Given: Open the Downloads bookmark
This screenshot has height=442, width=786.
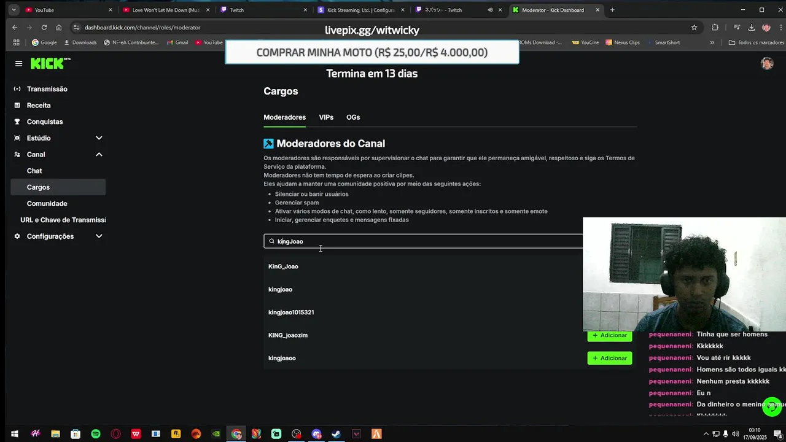Looking at the screenshot, I should [x=80, y=42].
